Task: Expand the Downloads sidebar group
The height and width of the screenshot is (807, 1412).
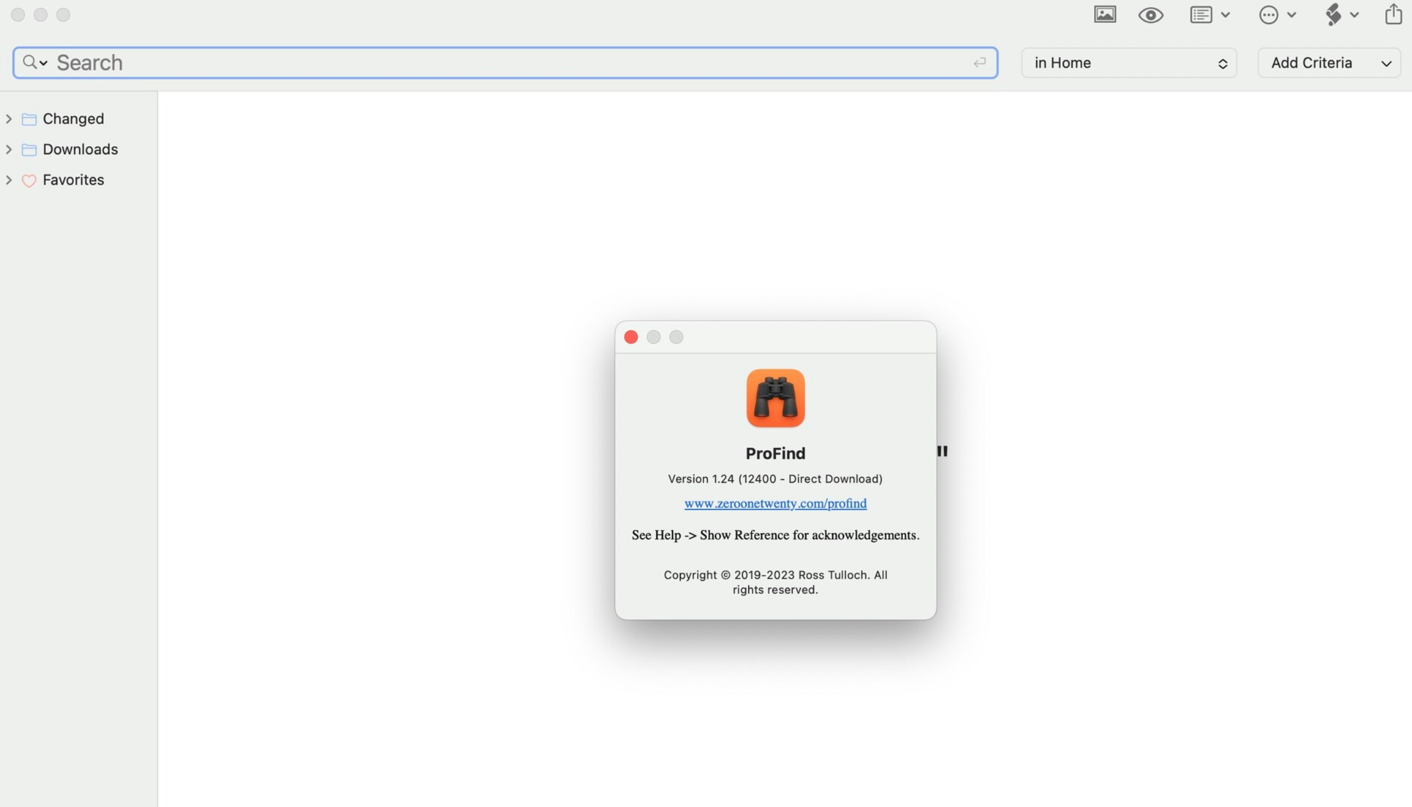Action: pyautogui.click(x=9, y=149)
